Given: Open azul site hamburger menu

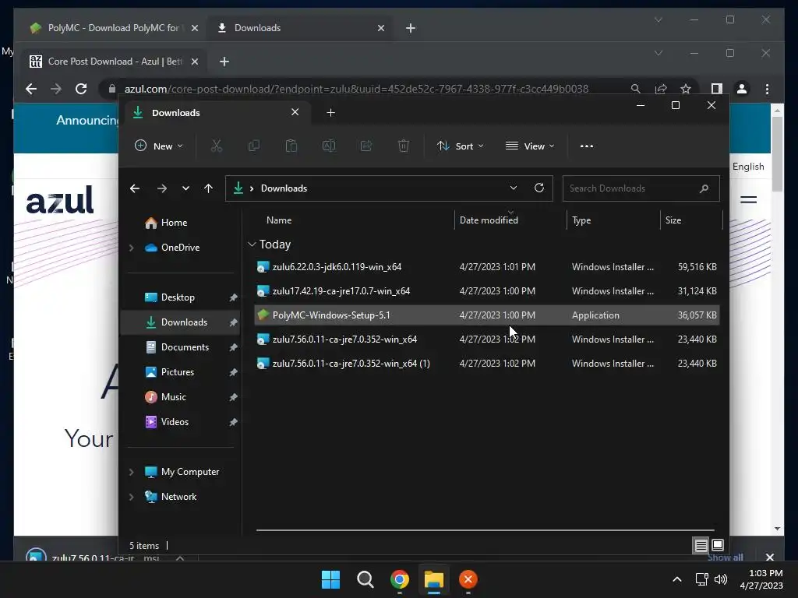Looking at the screenshot, I should coord(748,200).
